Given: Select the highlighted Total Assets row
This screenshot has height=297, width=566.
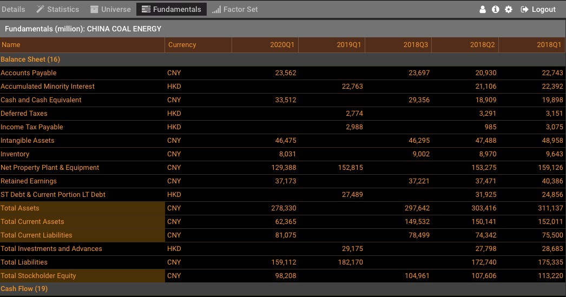Looking at the screenshot, I should [x=283, y=208].
